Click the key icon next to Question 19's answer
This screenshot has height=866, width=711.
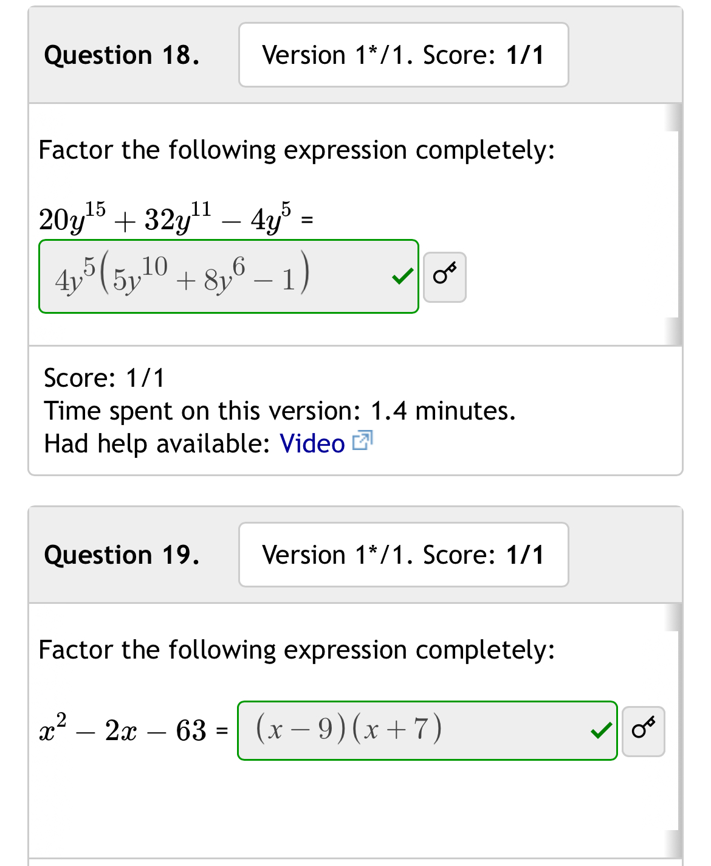point(643,731)
